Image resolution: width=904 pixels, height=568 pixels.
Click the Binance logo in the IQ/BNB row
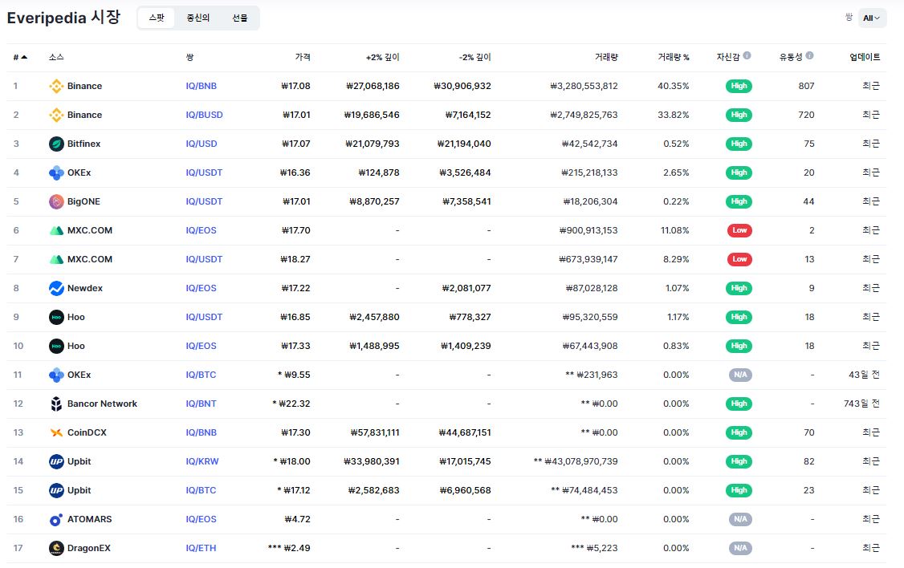coord(56,86)
